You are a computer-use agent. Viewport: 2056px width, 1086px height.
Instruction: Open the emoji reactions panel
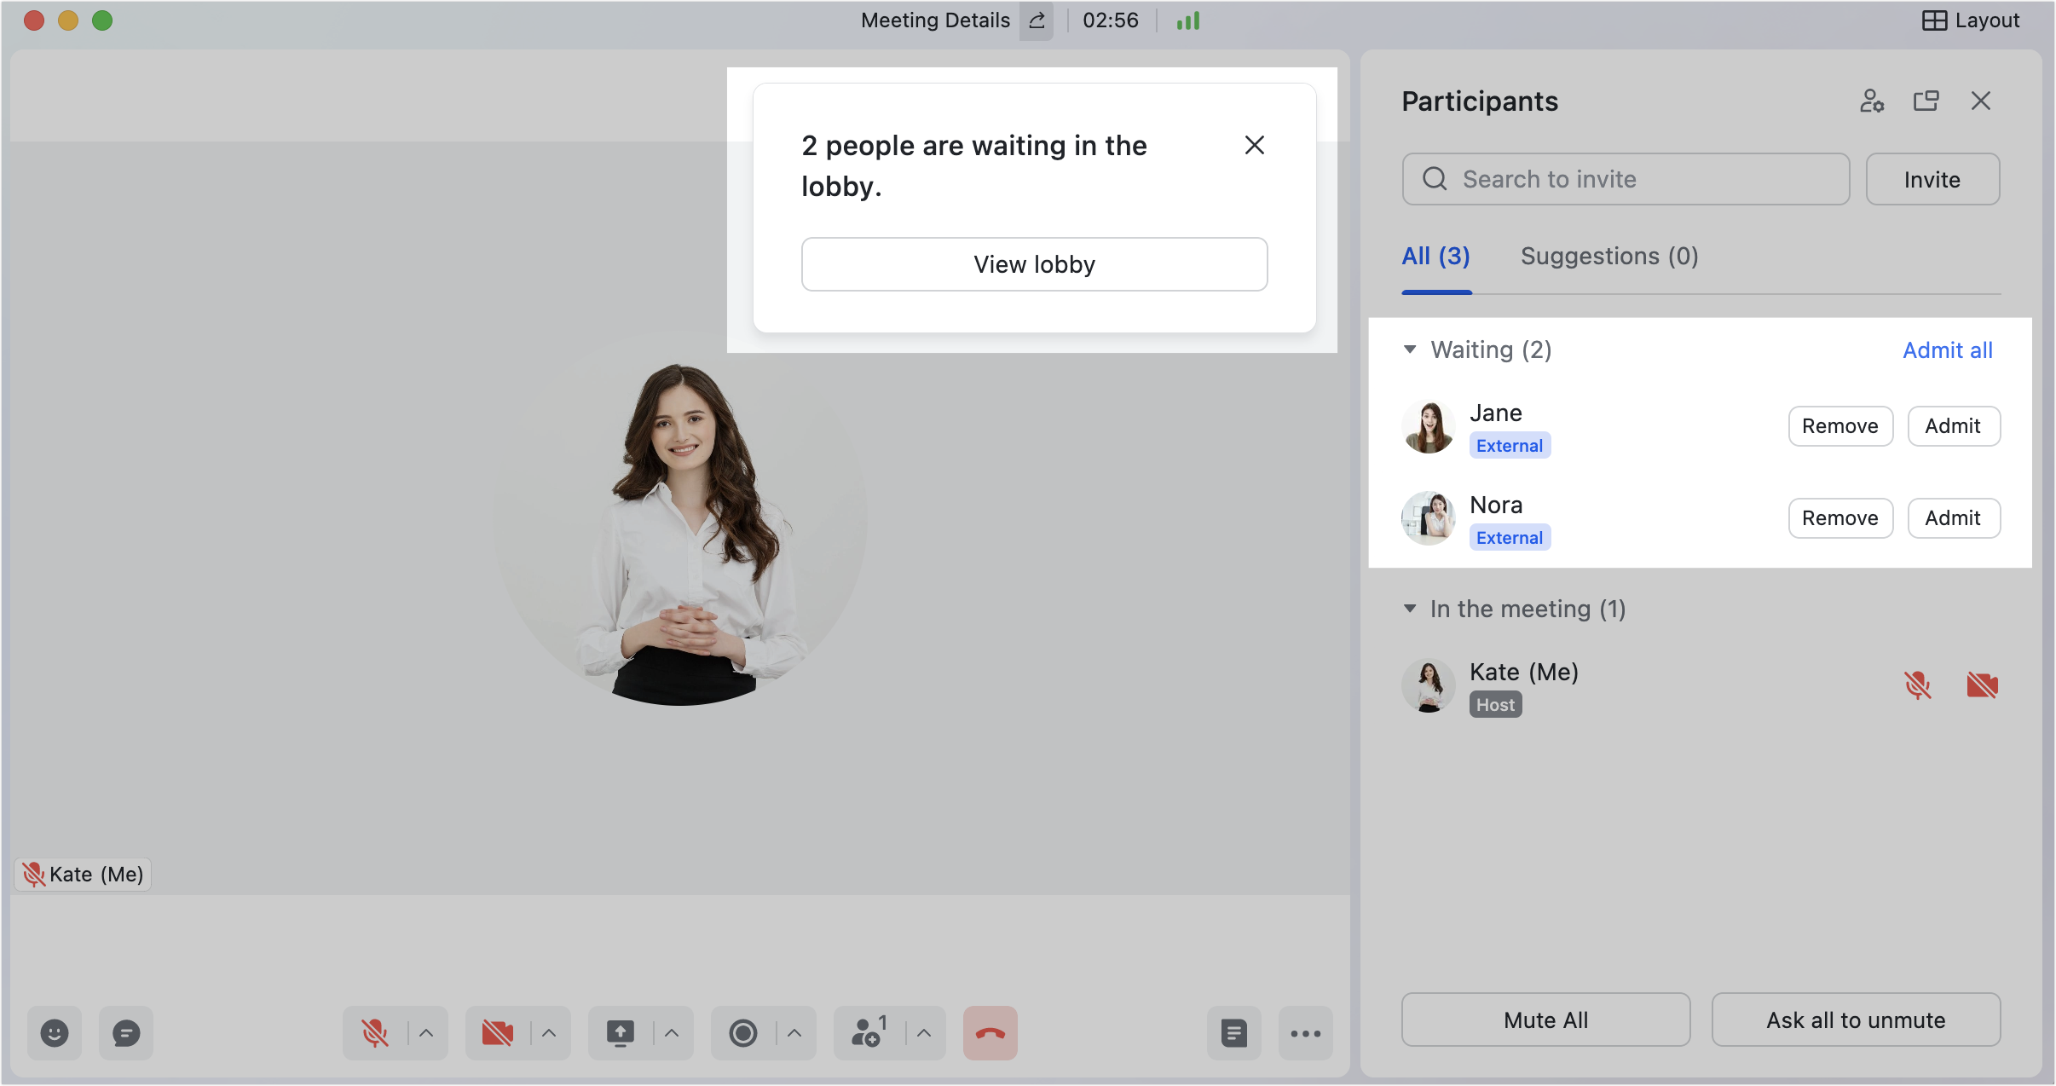pyautogui.click(x=54, y=1032)
